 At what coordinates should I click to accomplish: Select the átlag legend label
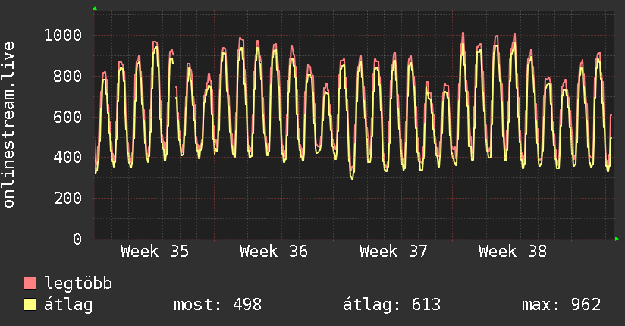point(68,305)
